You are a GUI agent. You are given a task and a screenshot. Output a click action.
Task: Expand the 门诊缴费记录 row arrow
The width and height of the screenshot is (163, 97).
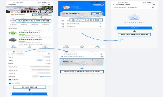tap(100, 24)
